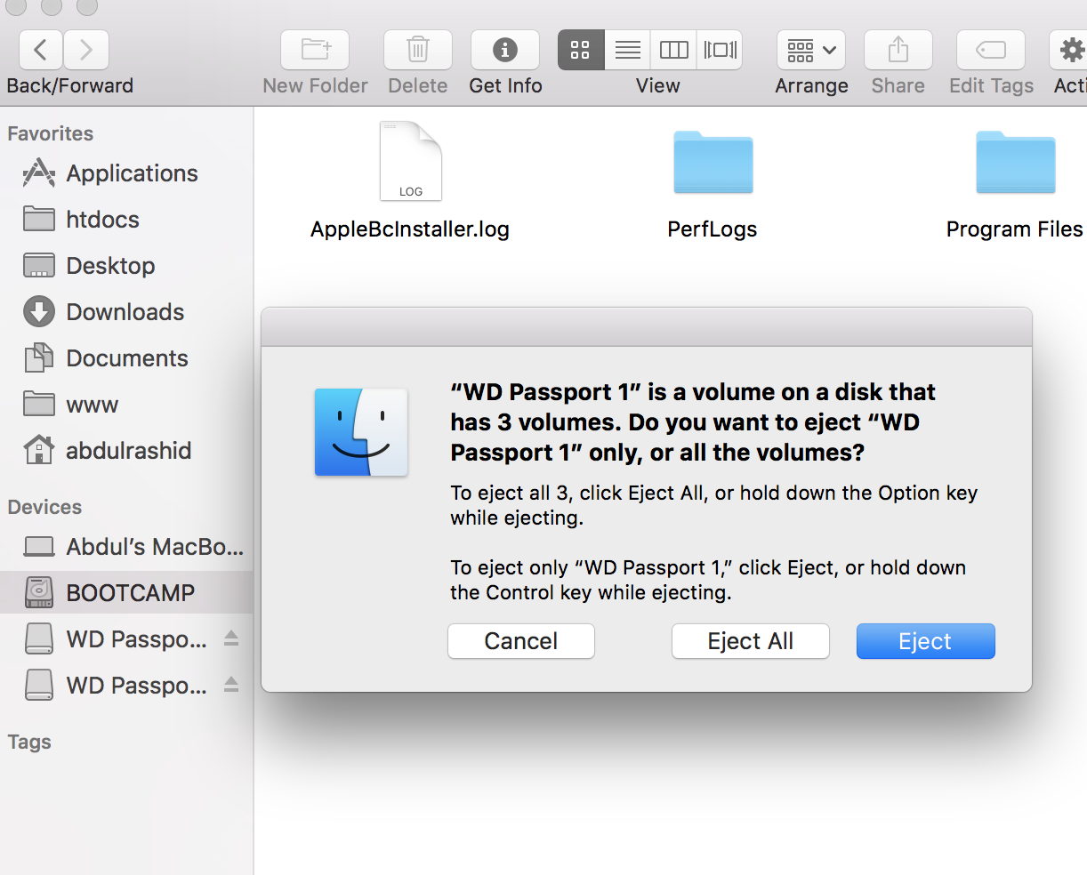Switch to Cover Flow view

tap(720, 50)
